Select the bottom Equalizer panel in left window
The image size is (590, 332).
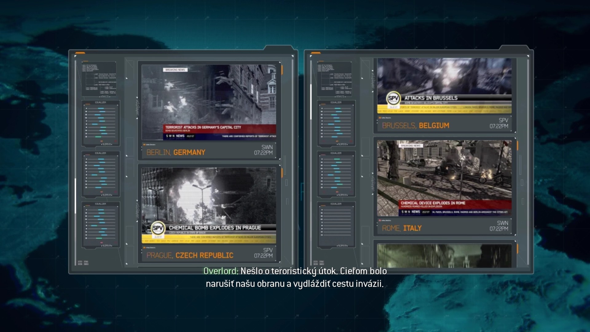[101, 225]
